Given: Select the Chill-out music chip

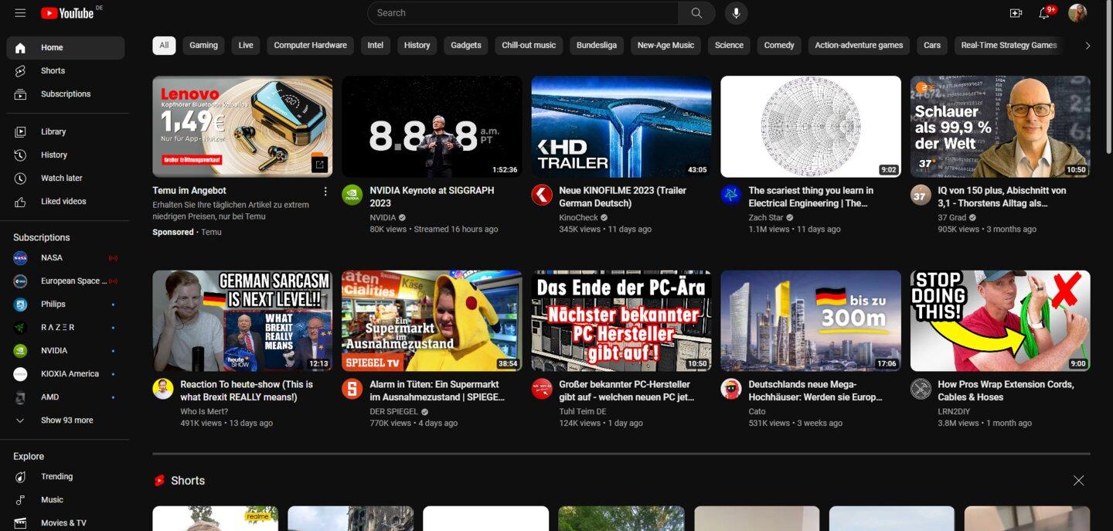Looking at the screenshot, I should point(529,46).
